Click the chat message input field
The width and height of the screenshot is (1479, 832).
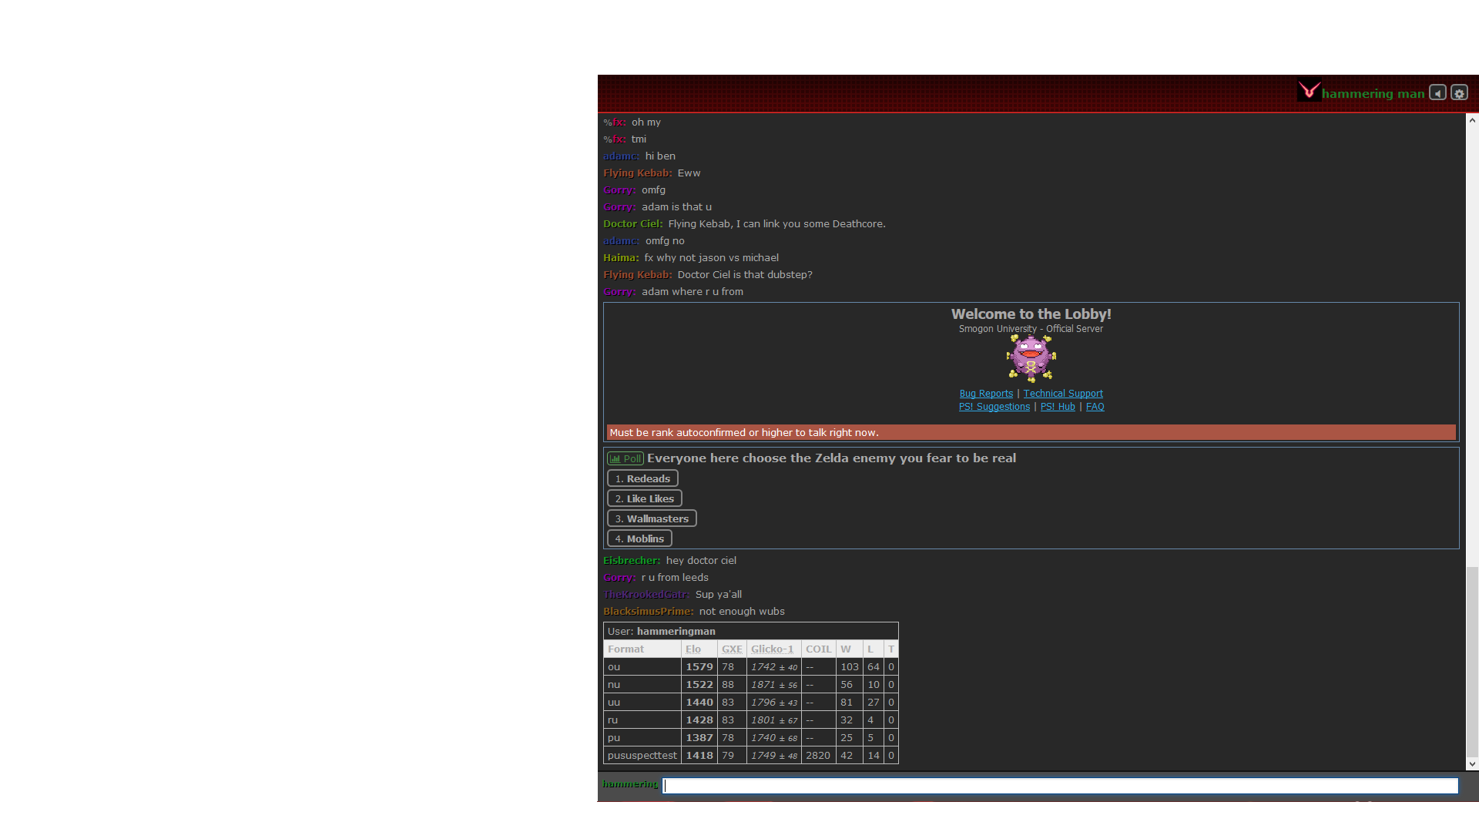[x=1060, y=786]
